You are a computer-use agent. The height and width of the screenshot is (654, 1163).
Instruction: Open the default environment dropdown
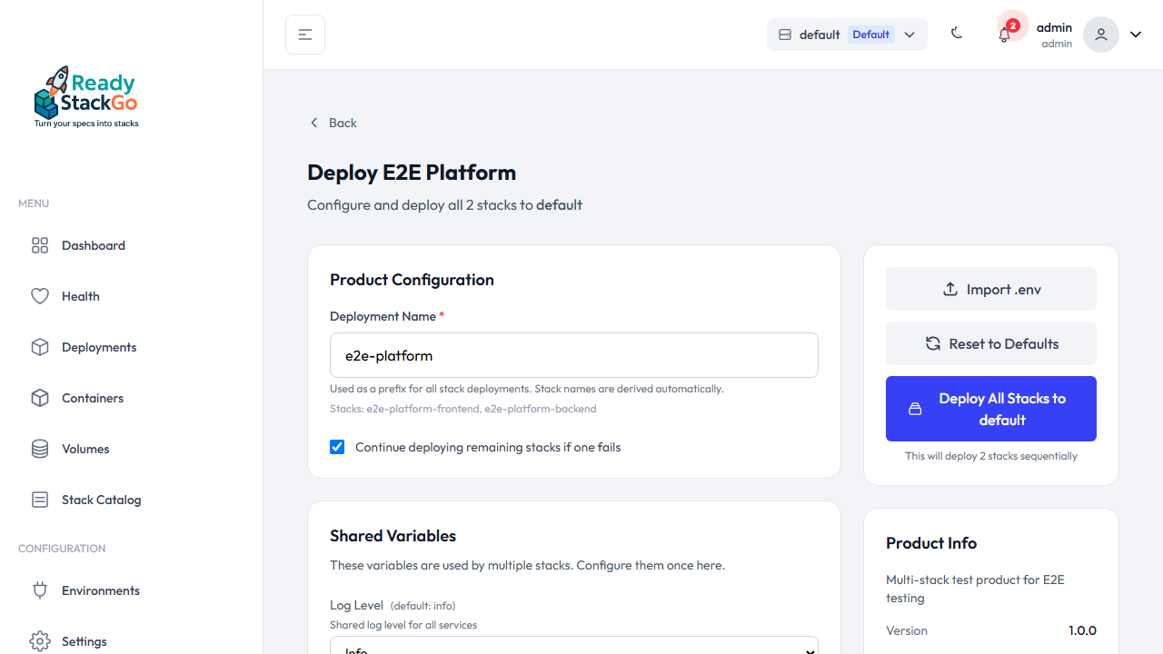click(910, 34)
